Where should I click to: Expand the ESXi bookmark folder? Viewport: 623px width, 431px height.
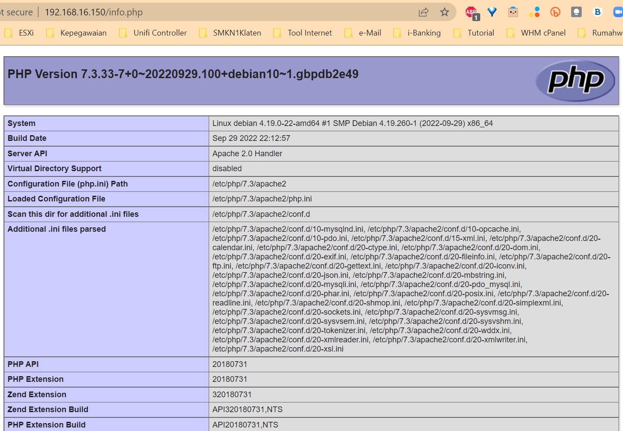point(19,33)
